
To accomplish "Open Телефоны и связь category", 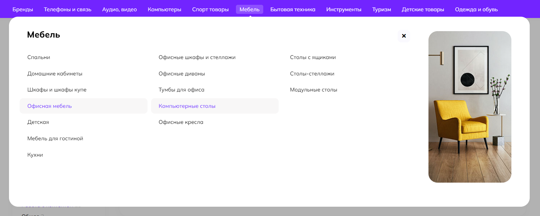I will point(67,10).
